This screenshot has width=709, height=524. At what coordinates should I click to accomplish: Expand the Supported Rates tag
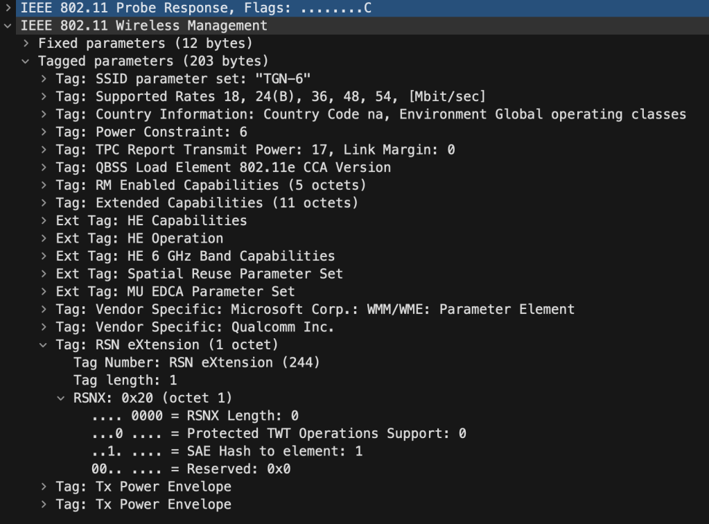(x=44, y=96)
